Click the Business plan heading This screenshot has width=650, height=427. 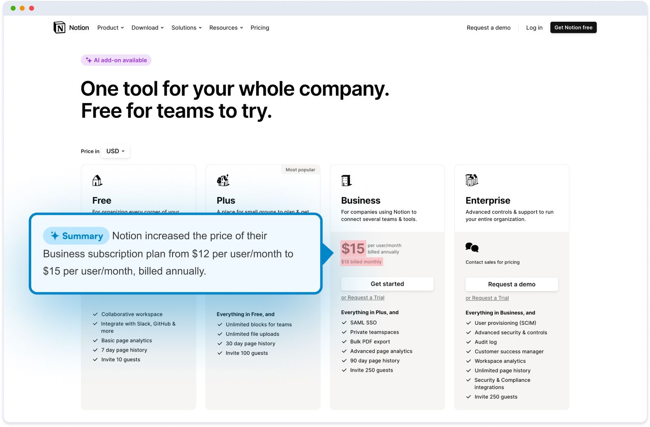click(361, 200)
